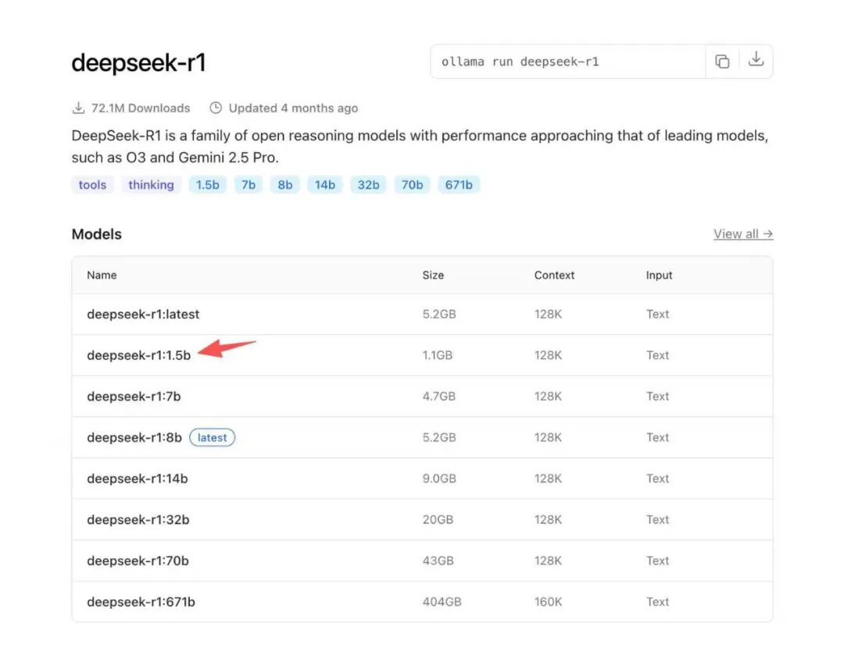Click the 20GB size value

(x=438, y=521)
